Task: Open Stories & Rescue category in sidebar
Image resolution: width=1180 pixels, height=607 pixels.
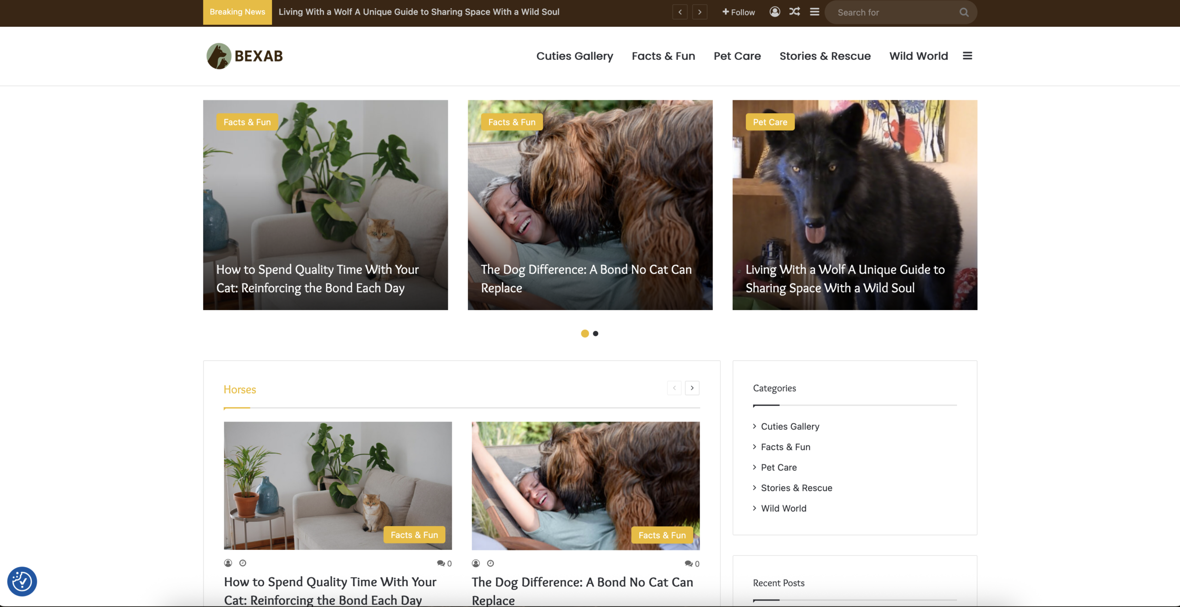Action: click(x=796, y=488)
